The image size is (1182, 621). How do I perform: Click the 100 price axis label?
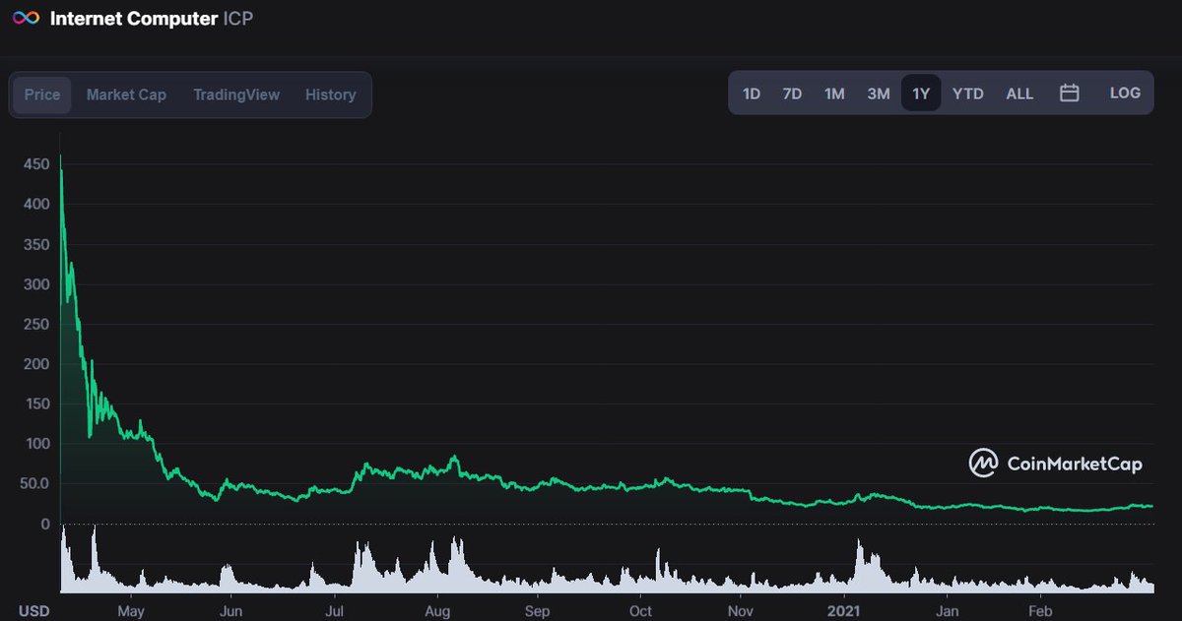(35, 444)
